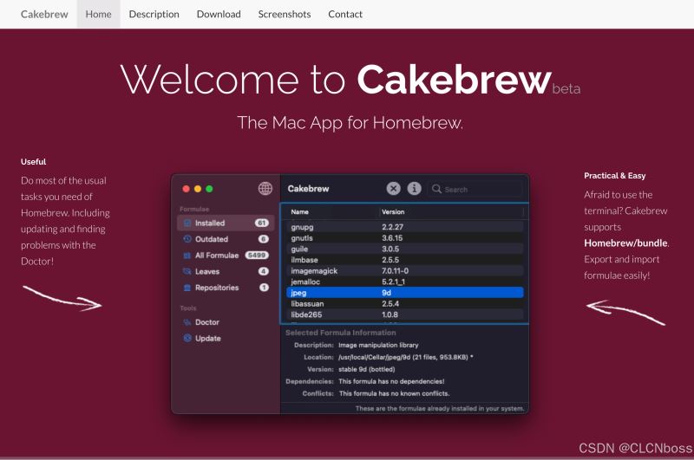Click the Installed sidebar icon

coord(187,224)
